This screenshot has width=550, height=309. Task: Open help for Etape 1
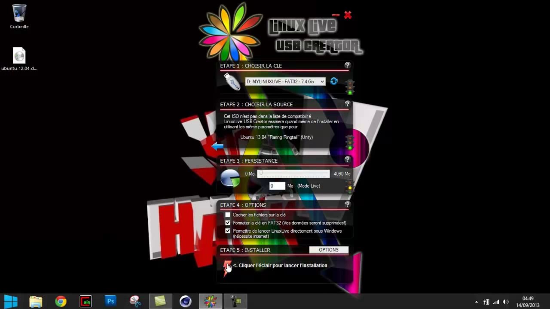click(x=348, y=65)
